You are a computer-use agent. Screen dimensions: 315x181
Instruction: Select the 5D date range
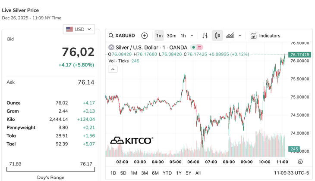[123, 173]
